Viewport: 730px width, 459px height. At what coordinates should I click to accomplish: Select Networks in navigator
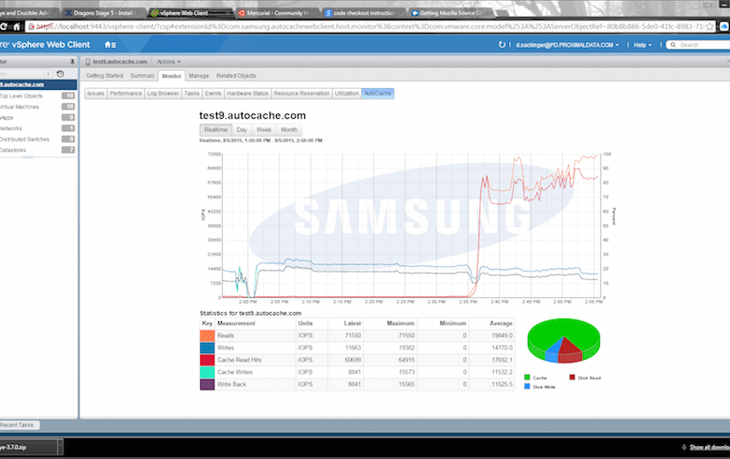tap(37, 128)
